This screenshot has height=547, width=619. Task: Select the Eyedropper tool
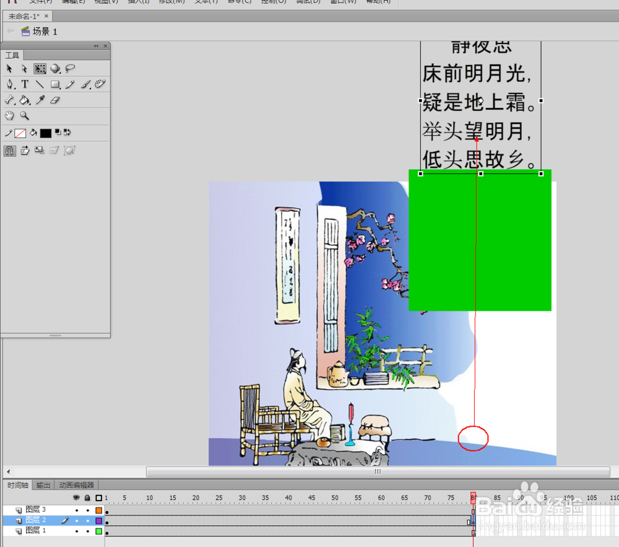coord(40,100)
